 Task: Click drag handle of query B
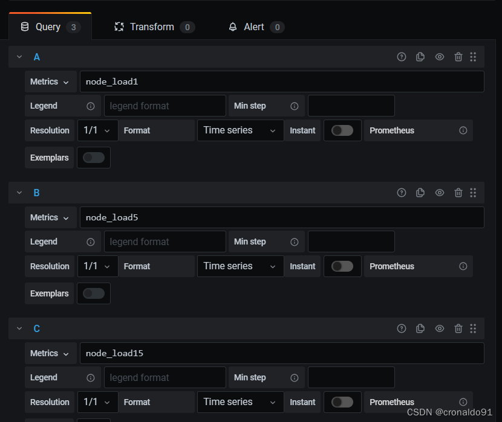click(473, 193)
